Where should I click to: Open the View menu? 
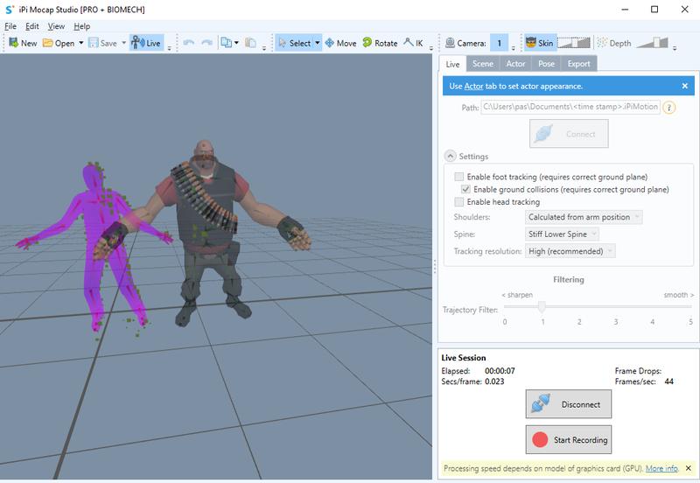[56, 26]
